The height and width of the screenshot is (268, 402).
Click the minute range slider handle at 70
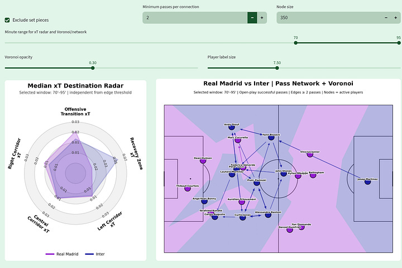pyautogui.click(x=295, y=43)
